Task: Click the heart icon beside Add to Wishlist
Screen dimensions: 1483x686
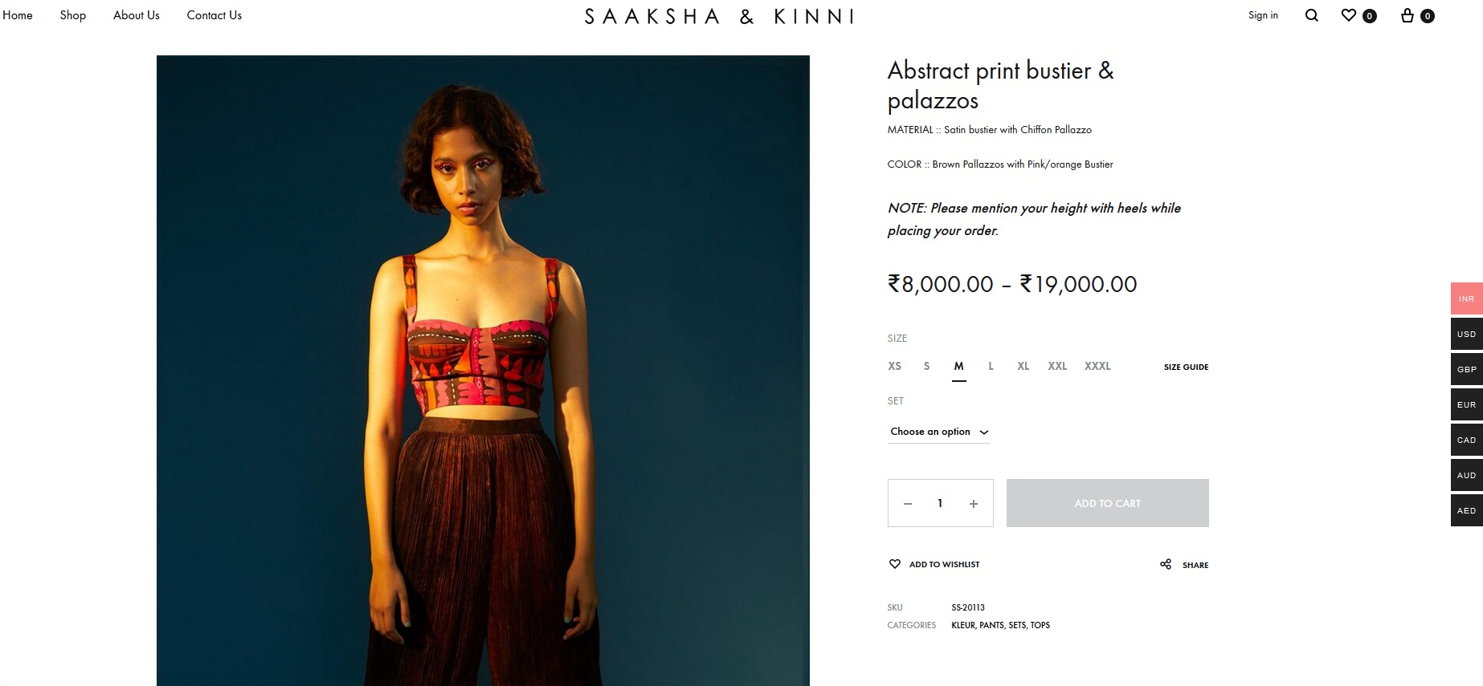Action: [895, 564]
